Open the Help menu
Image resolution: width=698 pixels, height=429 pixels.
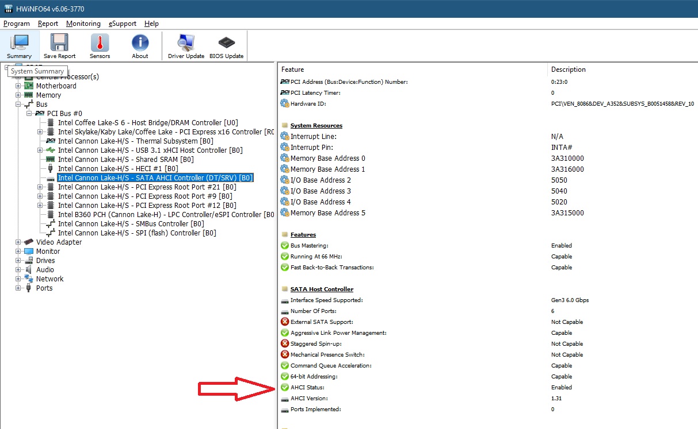(151, 24)
